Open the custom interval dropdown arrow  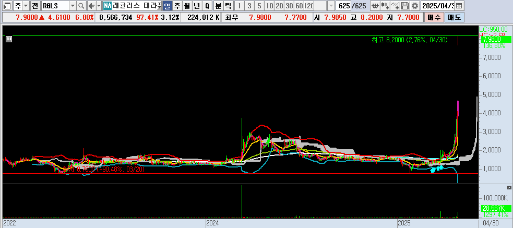[x=331, y=6]
